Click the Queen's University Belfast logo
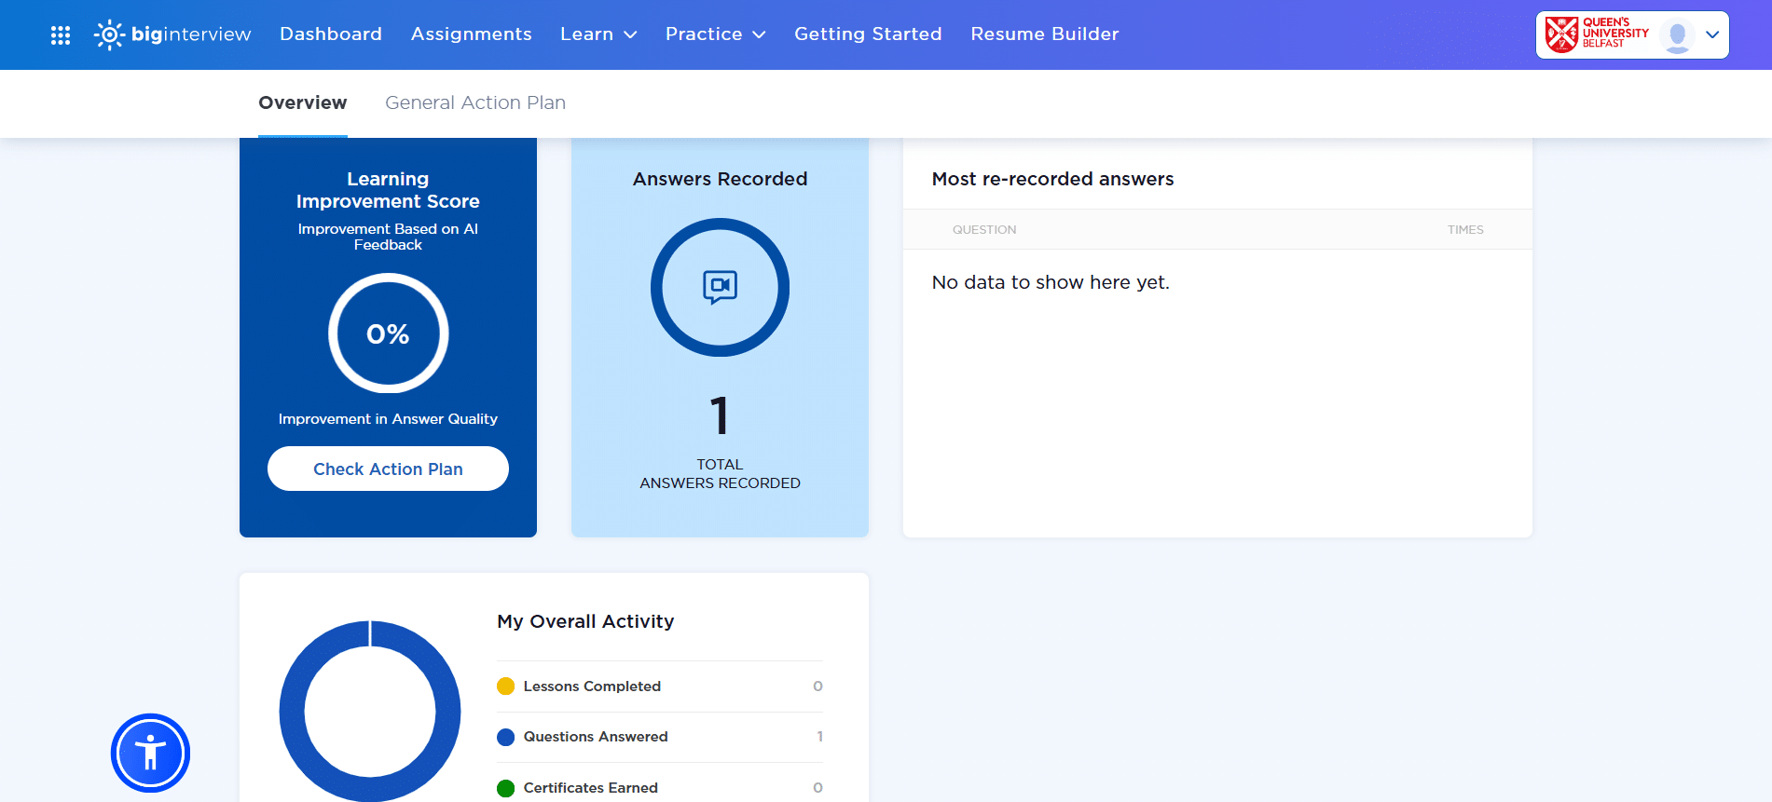The image size is (1772, 802). (x=1597, y=34)
